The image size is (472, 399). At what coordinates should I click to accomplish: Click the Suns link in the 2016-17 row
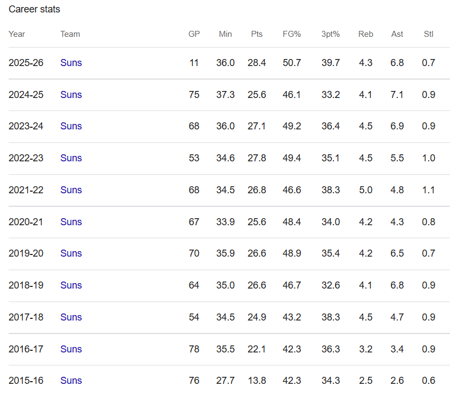click(71, 349)
